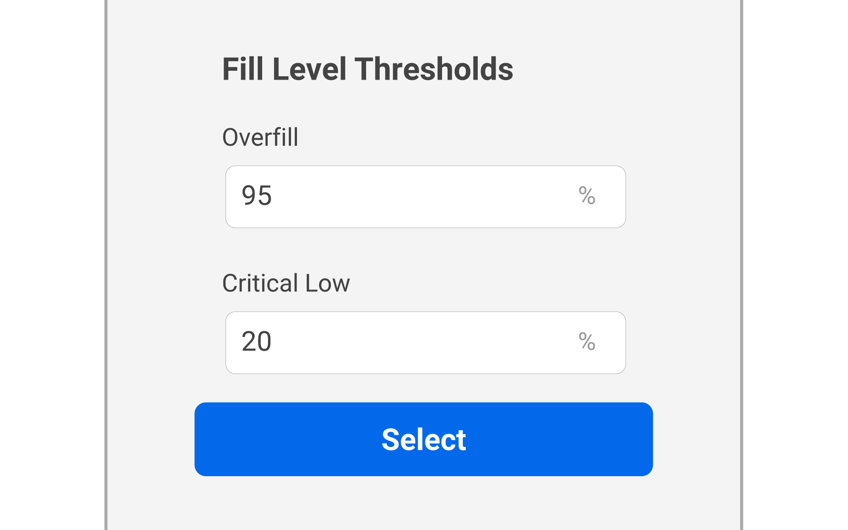848x530 pixels.
Task: Place cursor on the 20 value
Action: pyautogui.click(x=257, y=341)
